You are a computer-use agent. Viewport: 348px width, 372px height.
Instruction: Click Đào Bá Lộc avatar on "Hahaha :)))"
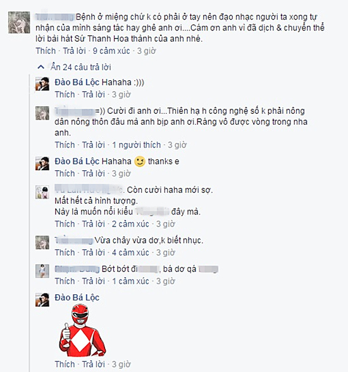coord(42,84)
